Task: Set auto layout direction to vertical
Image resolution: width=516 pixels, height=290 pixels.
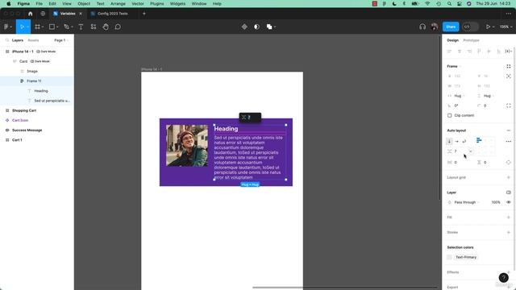Action: tap(449, 141)
